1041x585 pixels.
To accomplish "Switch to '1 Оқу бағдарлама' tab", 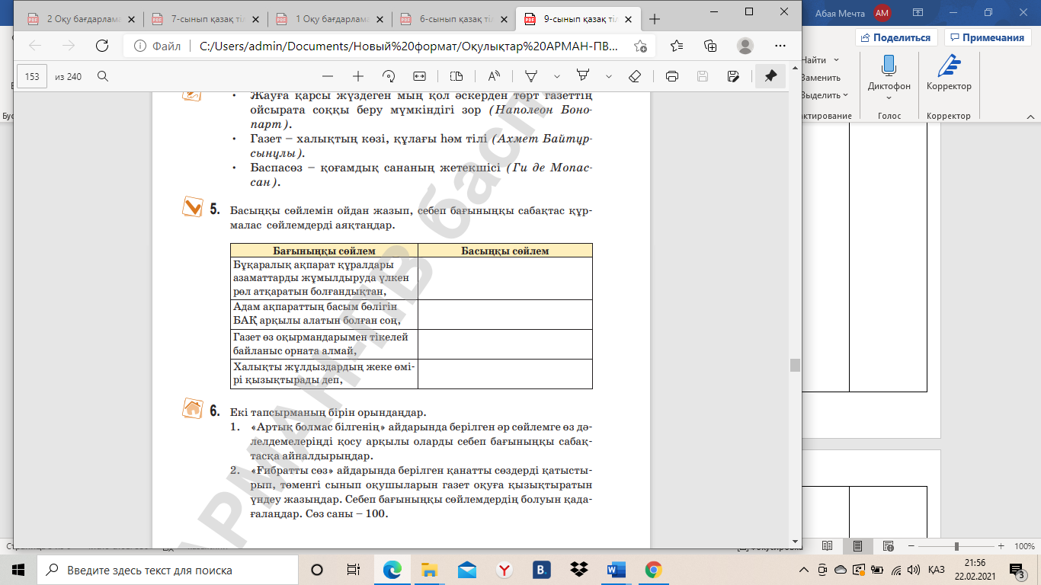I will click(332, 19).
